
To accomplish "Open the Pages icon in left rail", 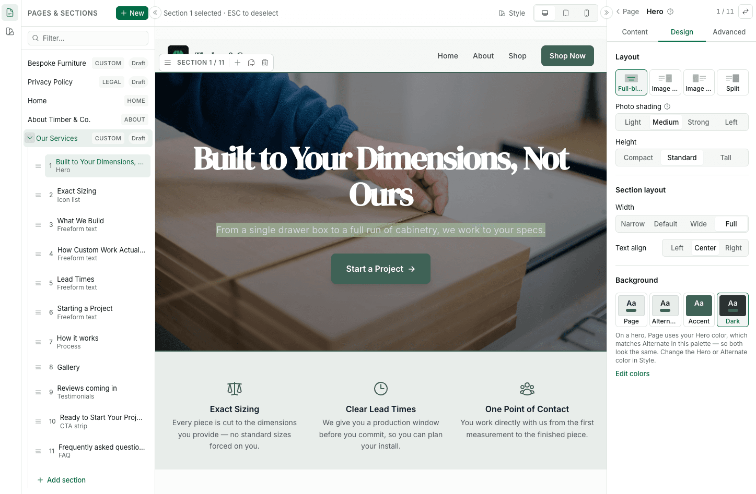I will pyautogui.click(x=10, y=13).
